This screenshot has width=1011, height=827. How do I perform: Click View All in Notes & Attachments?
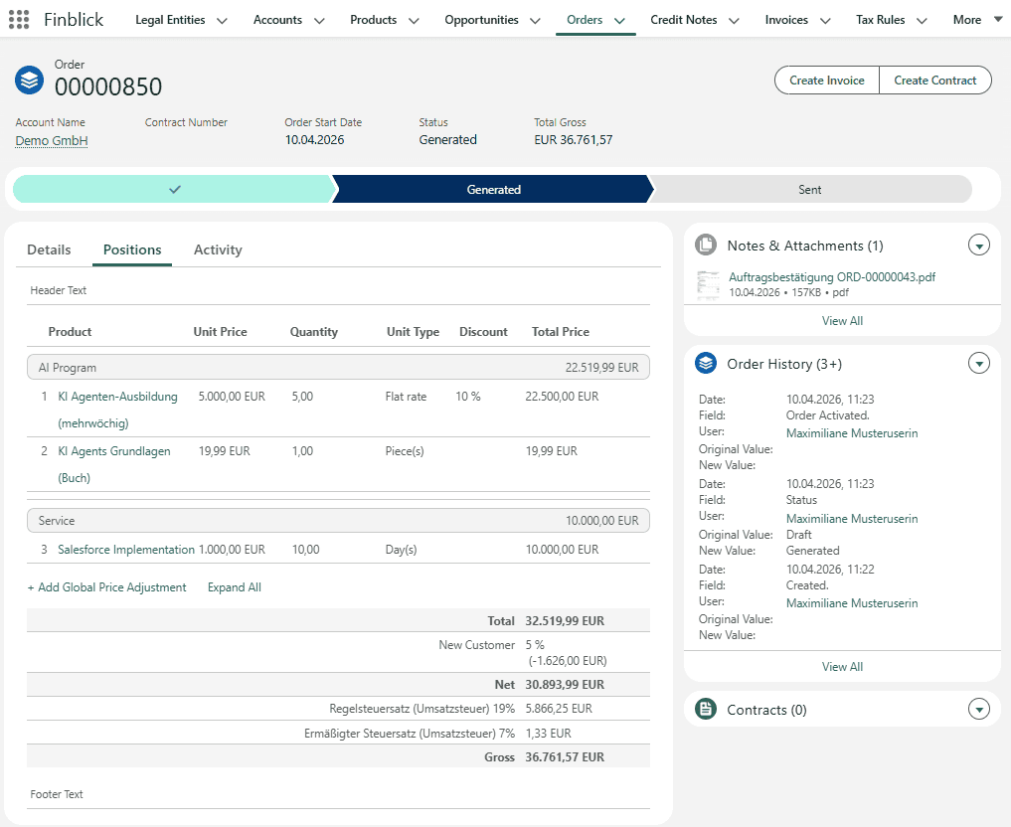tap(842, 320)
